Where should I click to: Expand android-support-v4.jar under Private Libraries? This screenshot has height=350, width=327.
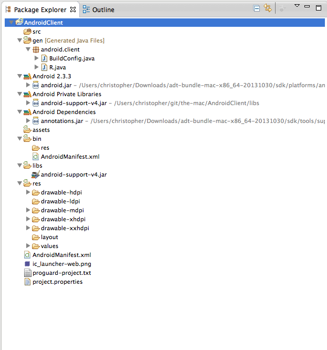point(28,103)
